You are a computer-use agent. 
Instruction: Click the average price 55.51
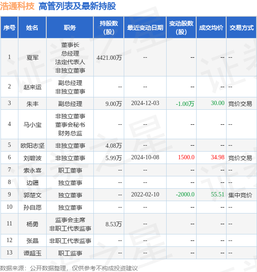click(x=218, y=194)
